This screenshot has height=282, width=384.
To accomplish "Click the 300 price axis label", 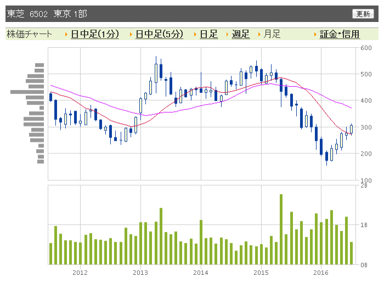I will [366, 127].
